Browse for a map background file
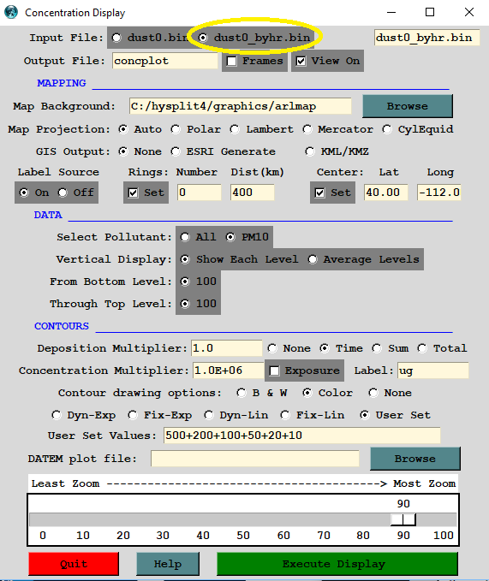Image resolution: width=489 pixels, height=581 pixels. coord(408,106)
